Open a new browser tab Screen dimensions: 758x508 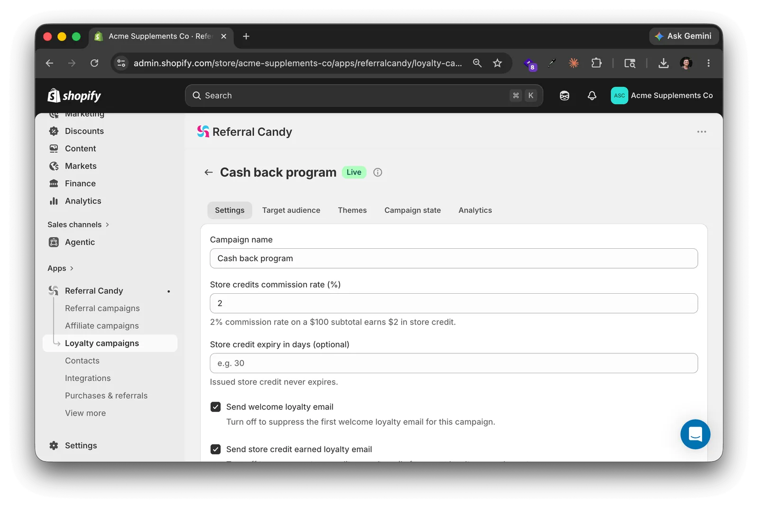coord(246,36)
